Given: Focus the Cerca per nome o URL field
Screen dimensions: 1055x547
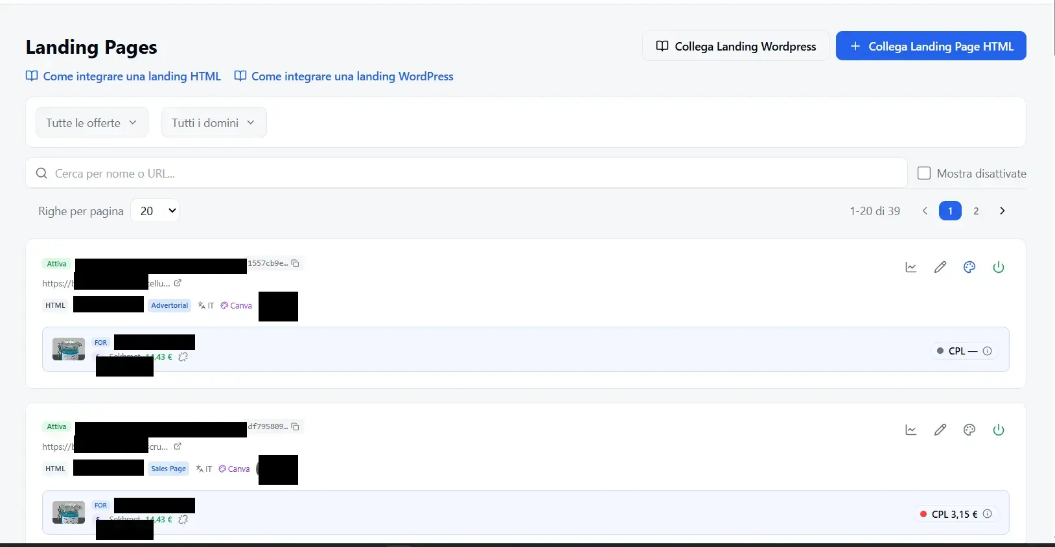Looking at the screenshot, I should click(x=467, y=173).
